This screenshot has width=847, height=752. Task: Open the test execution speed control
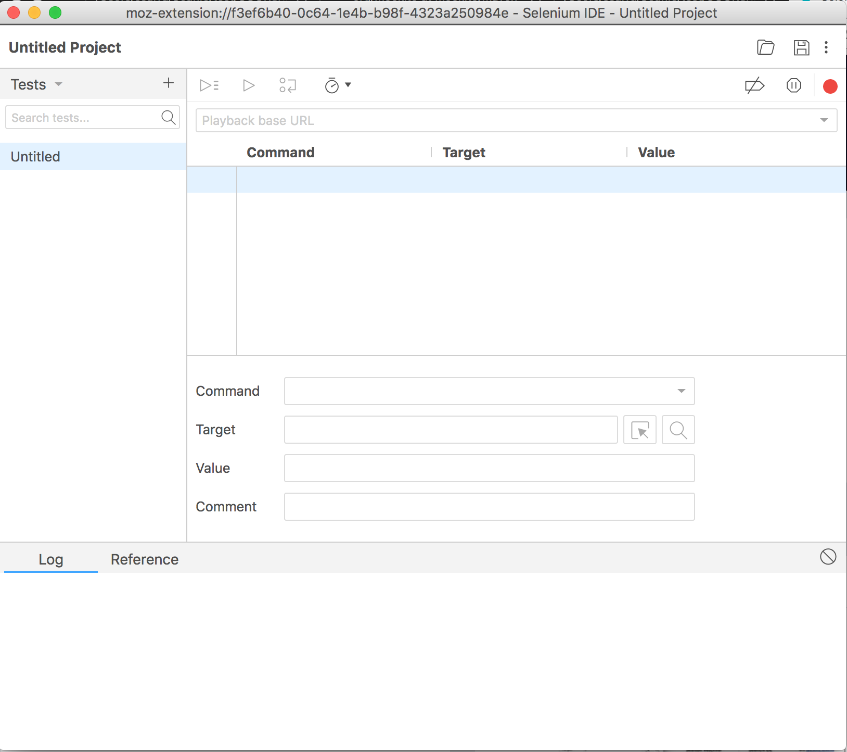pyautogui.click(x=337, y=85)
